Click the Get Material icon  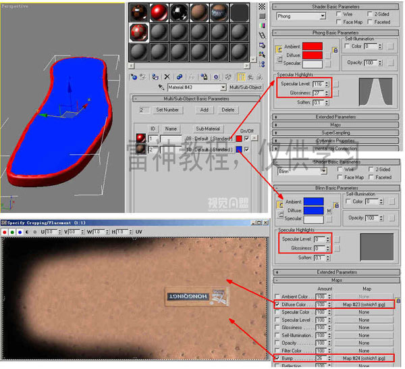point(133,77)
